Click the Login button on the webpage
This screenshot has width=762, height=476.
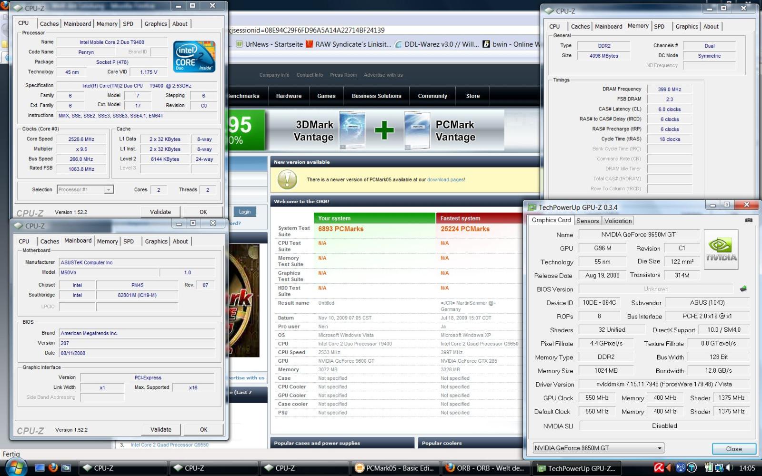pos(245,212)
